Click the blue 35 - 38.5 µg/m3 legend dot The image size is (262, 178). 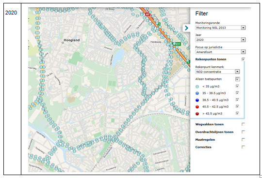(x=197, y=93)
